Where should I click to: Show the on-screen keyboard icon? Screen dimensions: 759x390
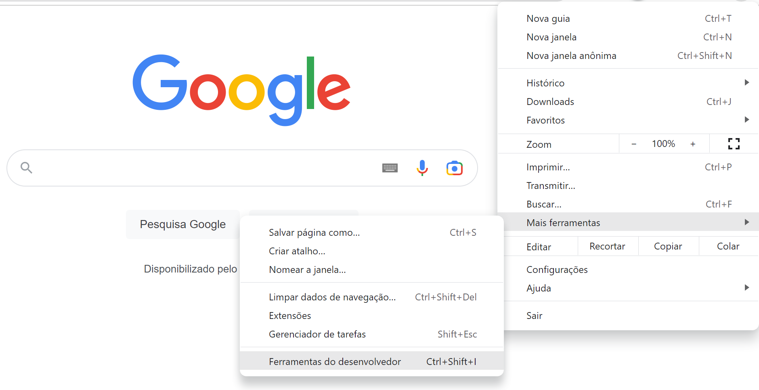click(x=390, y=168)
